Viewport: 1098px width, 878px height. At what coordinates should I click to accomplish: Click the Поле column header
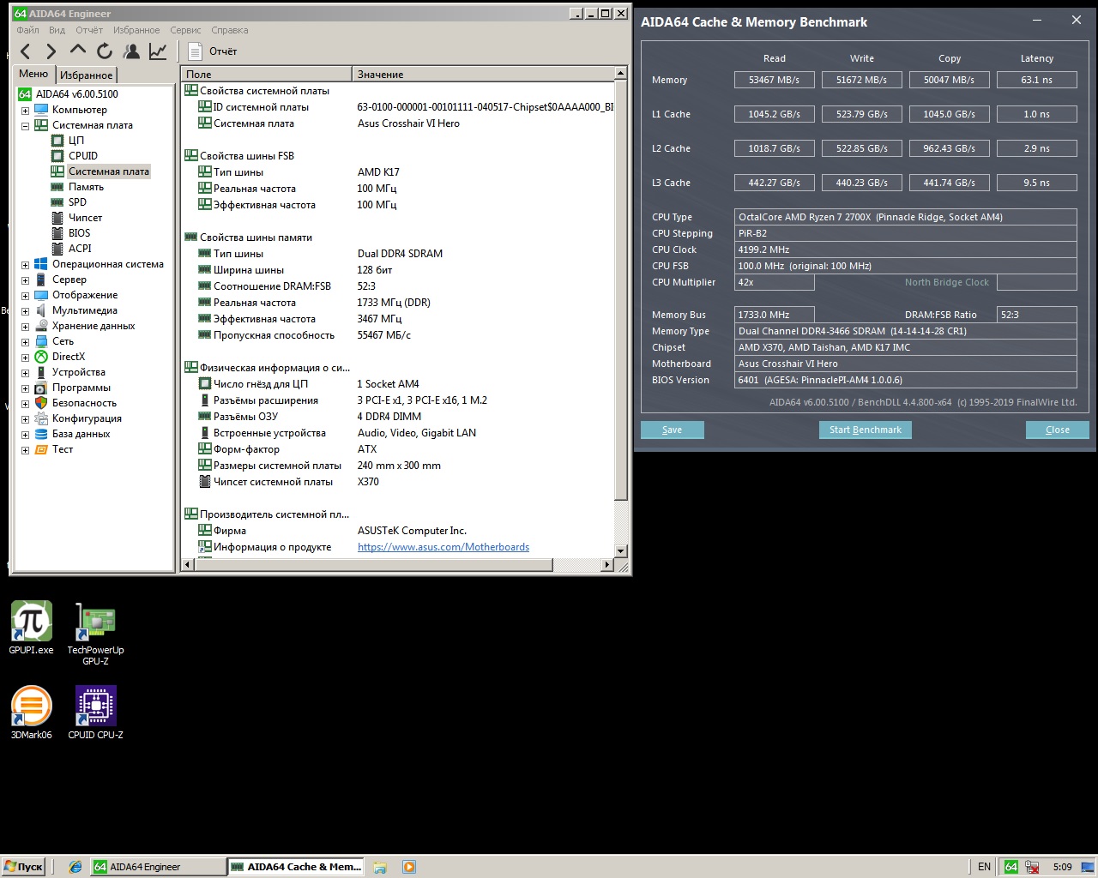266,75
